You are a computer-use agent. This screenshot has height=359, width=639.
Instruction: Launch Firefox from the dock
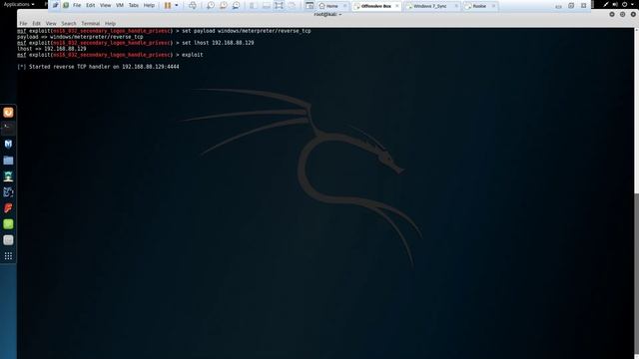coord(8,113)
